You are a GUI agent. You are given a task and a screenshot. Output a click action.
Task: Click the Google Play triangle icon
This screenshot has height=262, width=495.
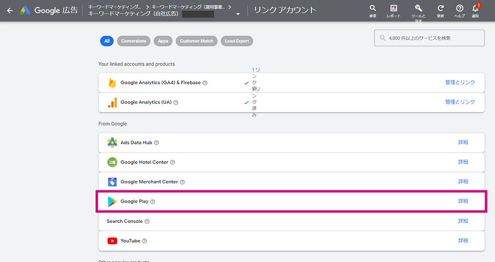[112, 202]
